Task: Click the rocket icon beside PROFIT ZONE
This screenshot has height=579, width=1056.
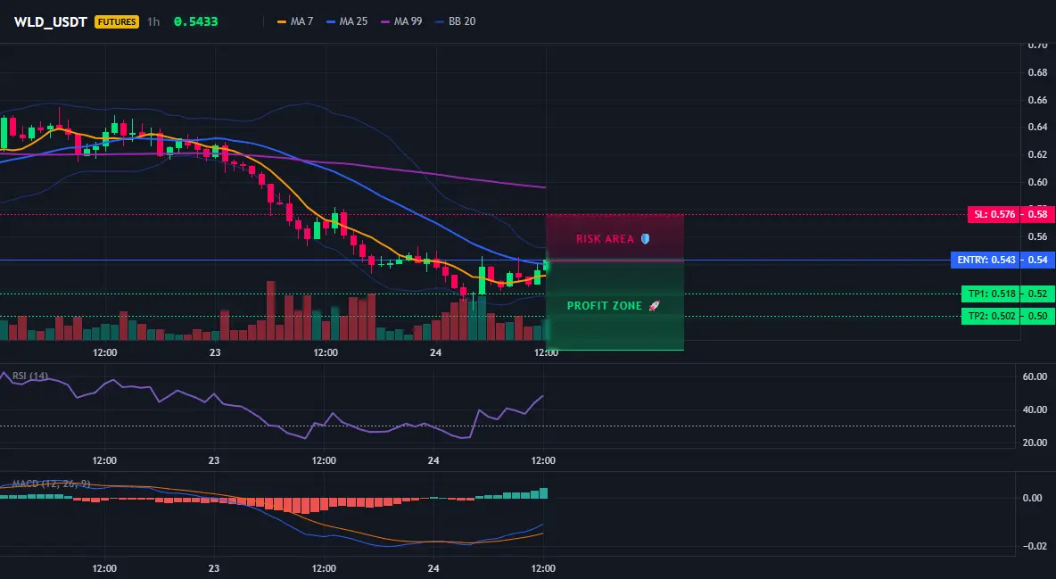Action: point(654,306)
